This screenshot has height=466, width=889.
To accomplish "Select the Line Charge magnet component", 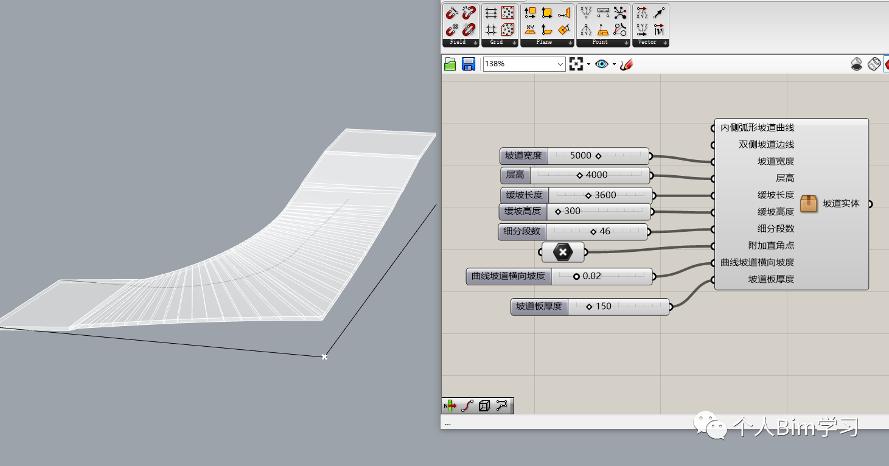I will coord(451,12).
